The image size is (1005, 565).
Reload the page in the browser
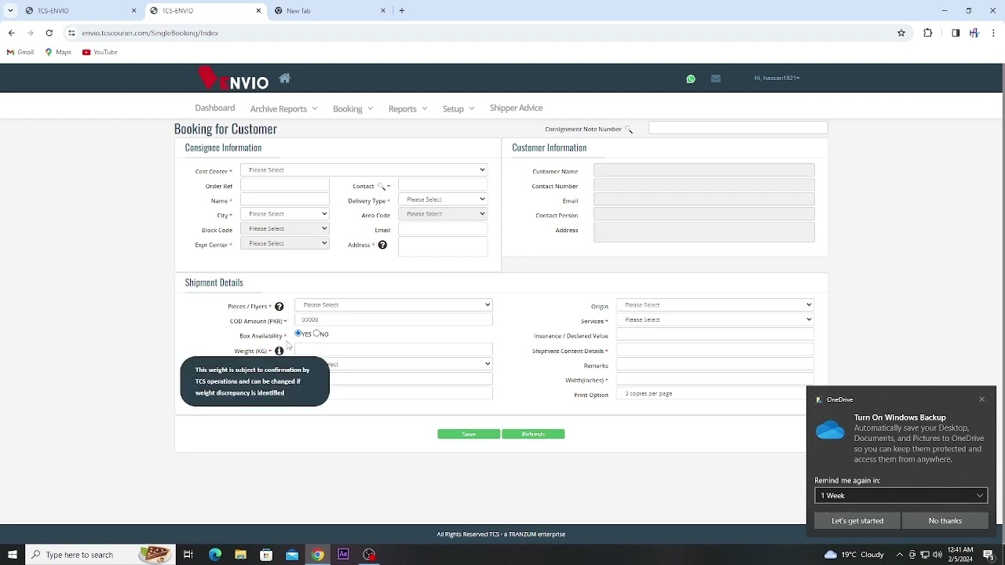49,33
